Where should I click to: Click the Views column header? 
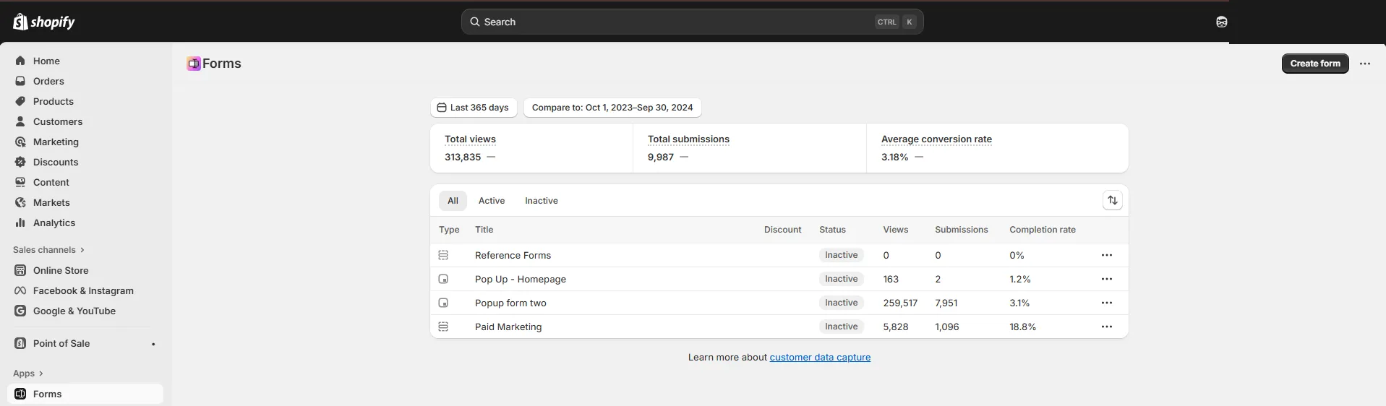tap(895, 230)
